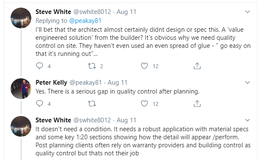
Task: Open the @peakay81 handle next to Peter Kelly
Action: (85, 83)
